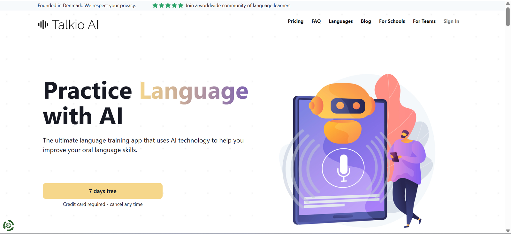
Task: Go to the Blog page
Action: pyautogui.click(x=366, y=21)
